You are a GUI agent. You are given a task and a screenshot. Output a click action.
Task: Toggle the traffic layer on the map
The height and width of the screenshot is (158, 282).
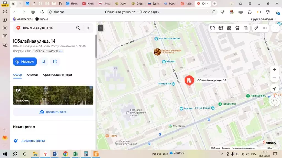[x=213, y=28]
